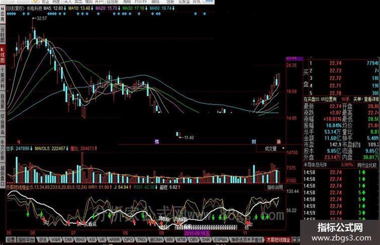The width and height of the screenshot is (380, 245).
Task: Open 论股堂 from the toolbar
Action: [x=185, y=2]
